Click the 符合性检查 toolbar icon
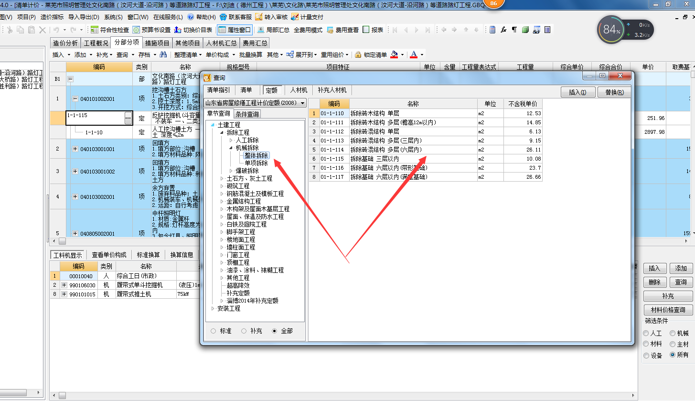The width and height of the screenshot is (695, 401). point(95,30)
